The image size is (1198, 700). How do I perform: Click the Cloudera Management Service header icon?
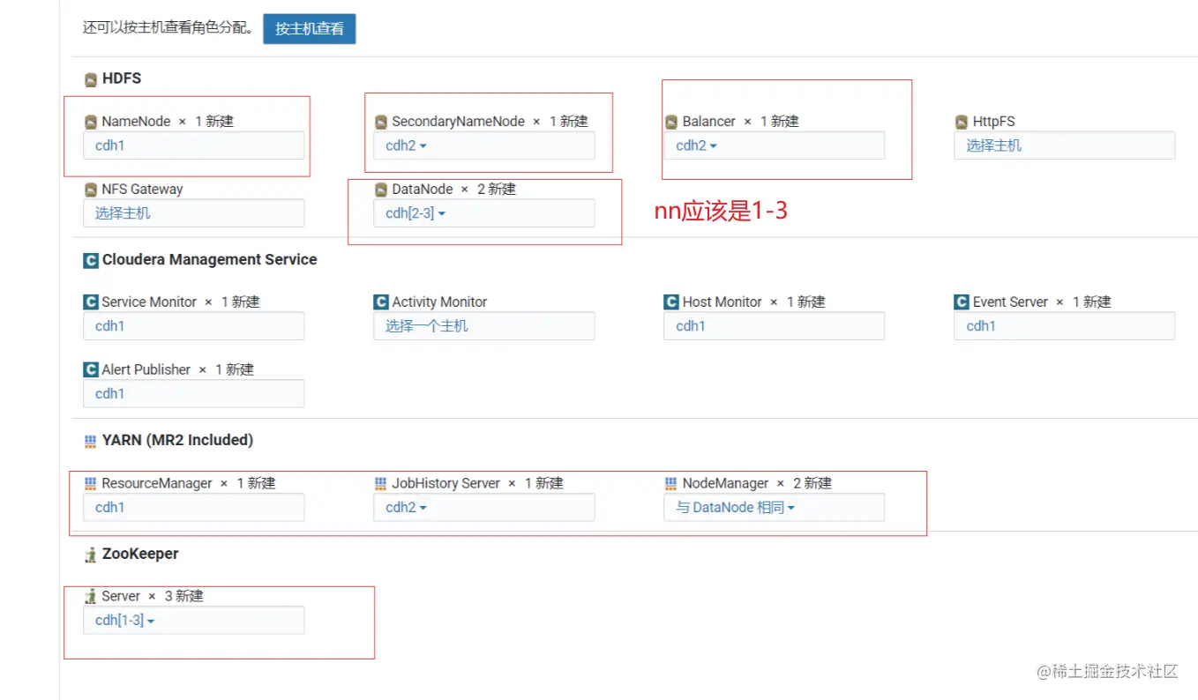point(90,260)
